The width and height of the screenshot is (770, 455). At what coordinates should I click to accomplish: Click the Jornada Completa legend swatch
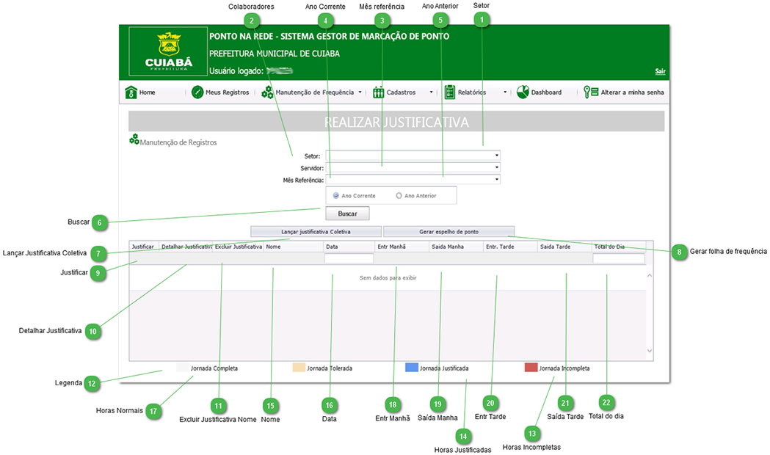[182, 368]
